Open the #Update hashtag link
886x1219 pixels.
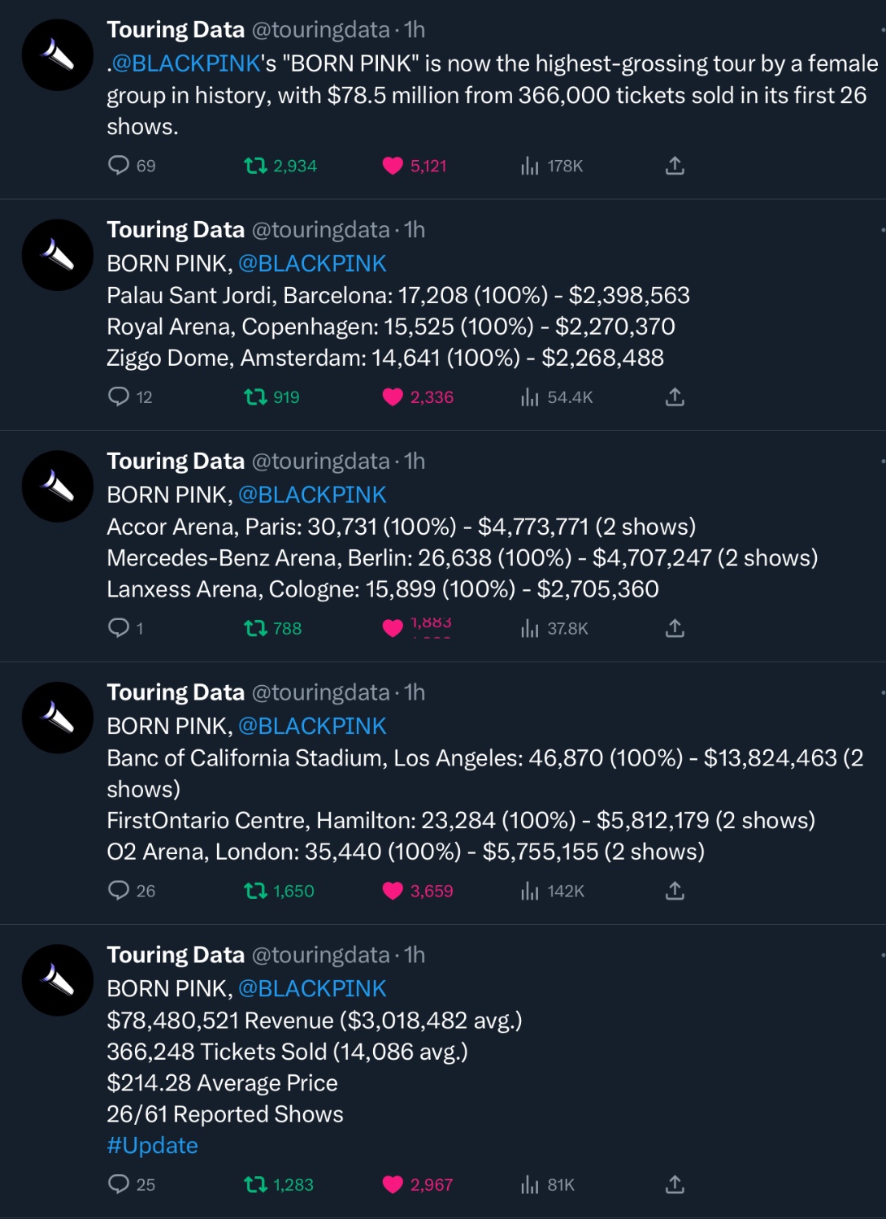(x=153, y=1145)
